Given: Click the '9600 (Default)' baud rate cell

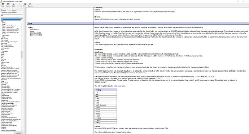Looking at the screenshot, I should [x=106, y=105].
